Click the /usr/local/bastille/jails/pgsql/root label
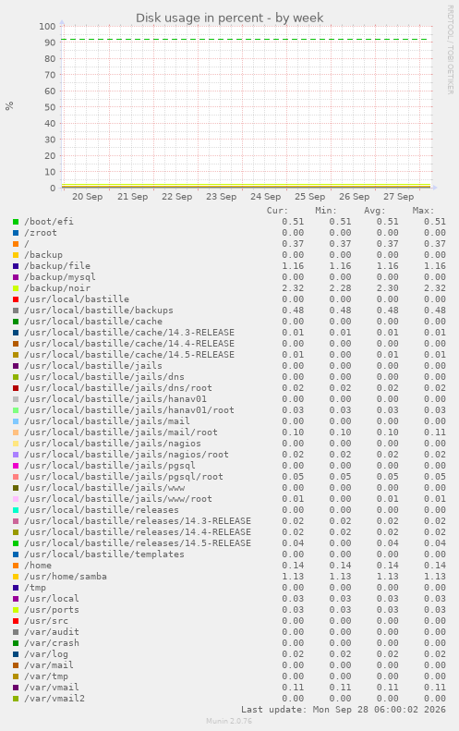Viewport: 459px width, 731px height. click(124, 477)
